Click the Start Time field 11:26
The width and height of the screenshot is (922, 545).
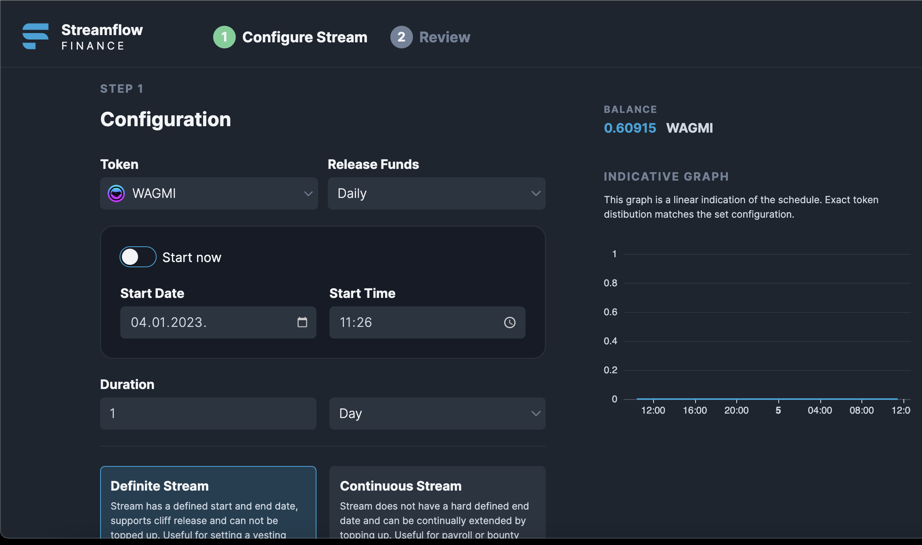coord(427,322)
